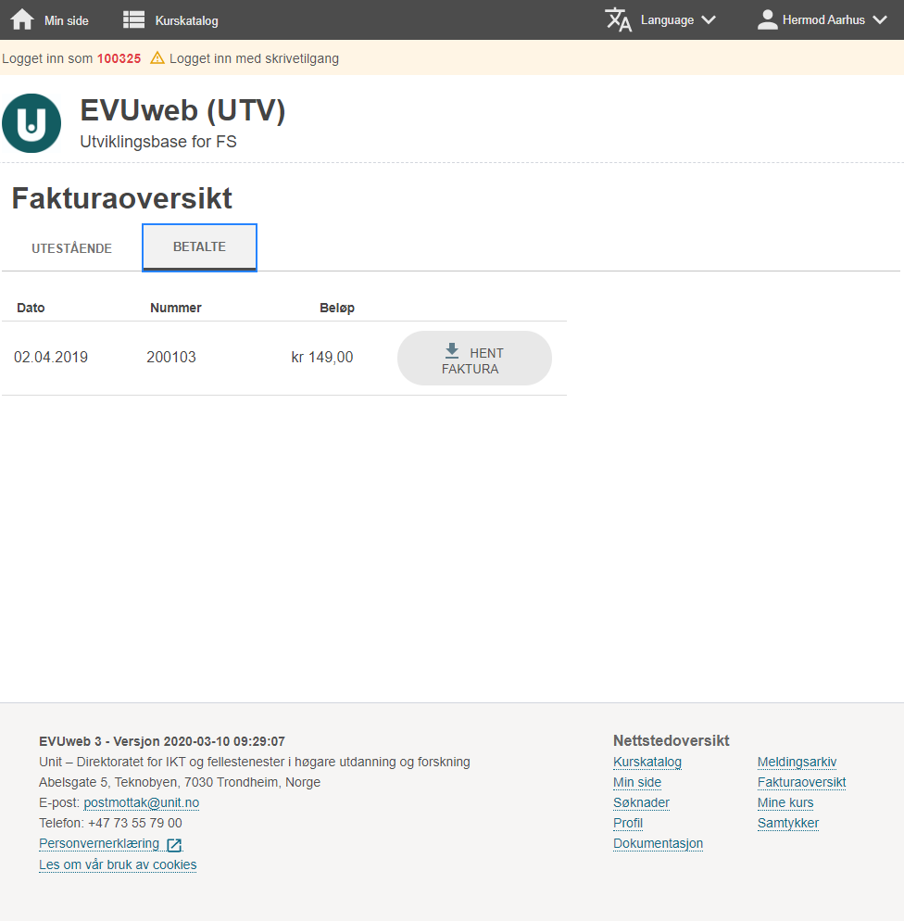
Task: Open the Mine kurs footer link
Action: tap(785, 803)
